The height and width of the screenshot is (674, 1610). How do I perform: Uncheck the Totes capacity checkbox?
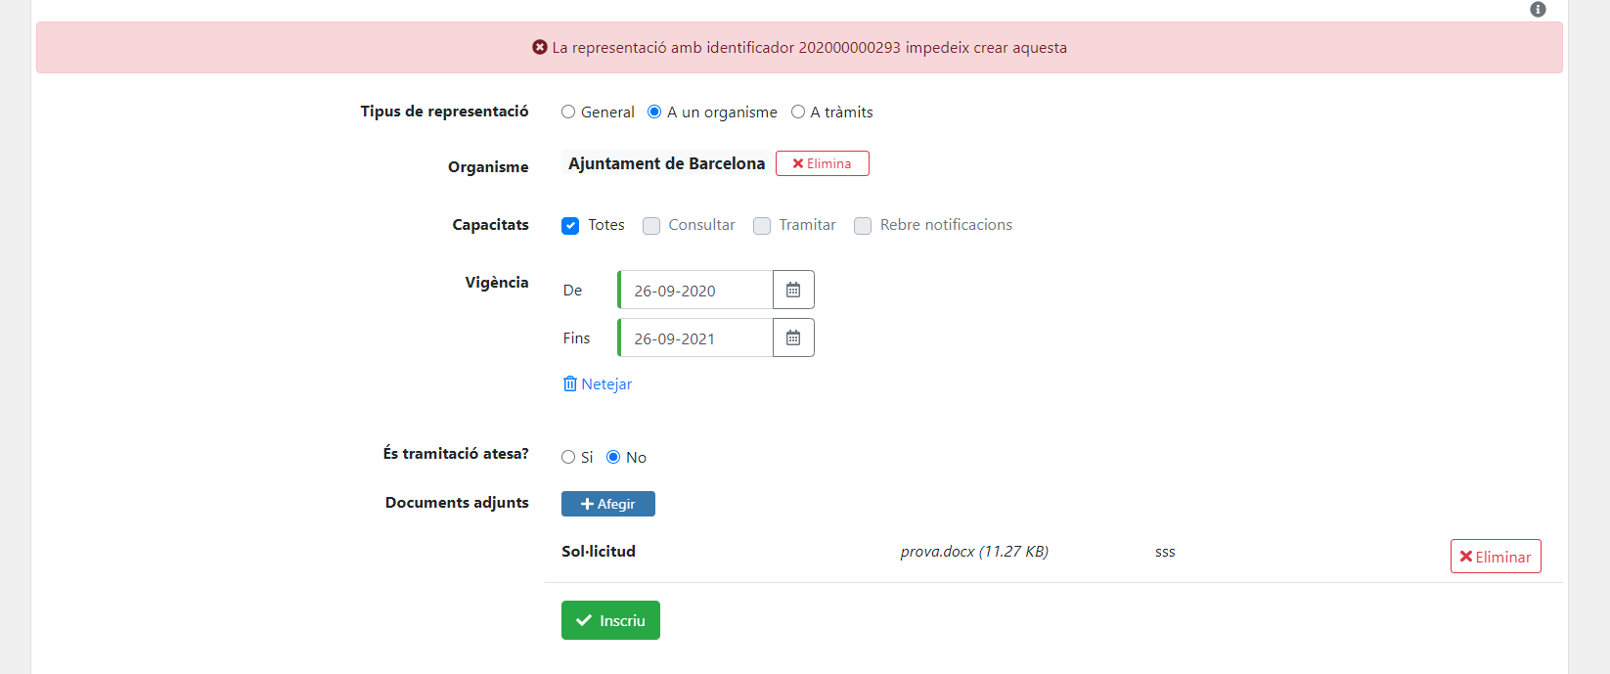(570, 226)
